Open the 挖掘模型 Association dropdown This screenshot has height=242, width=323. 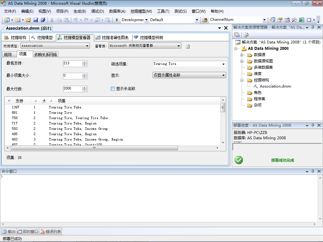pyautogui.click(x=87, y=46)
